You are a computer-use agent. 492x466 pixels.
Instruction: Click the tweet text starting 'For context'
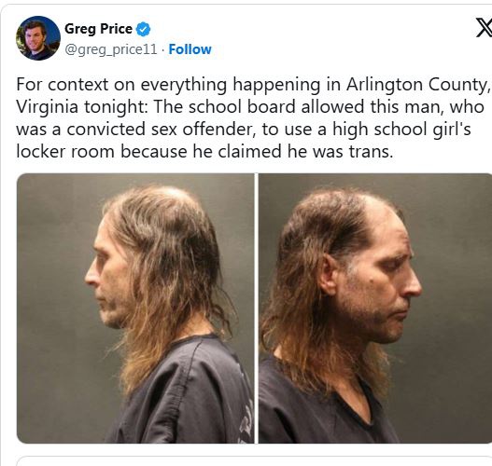tap(253, 117)
